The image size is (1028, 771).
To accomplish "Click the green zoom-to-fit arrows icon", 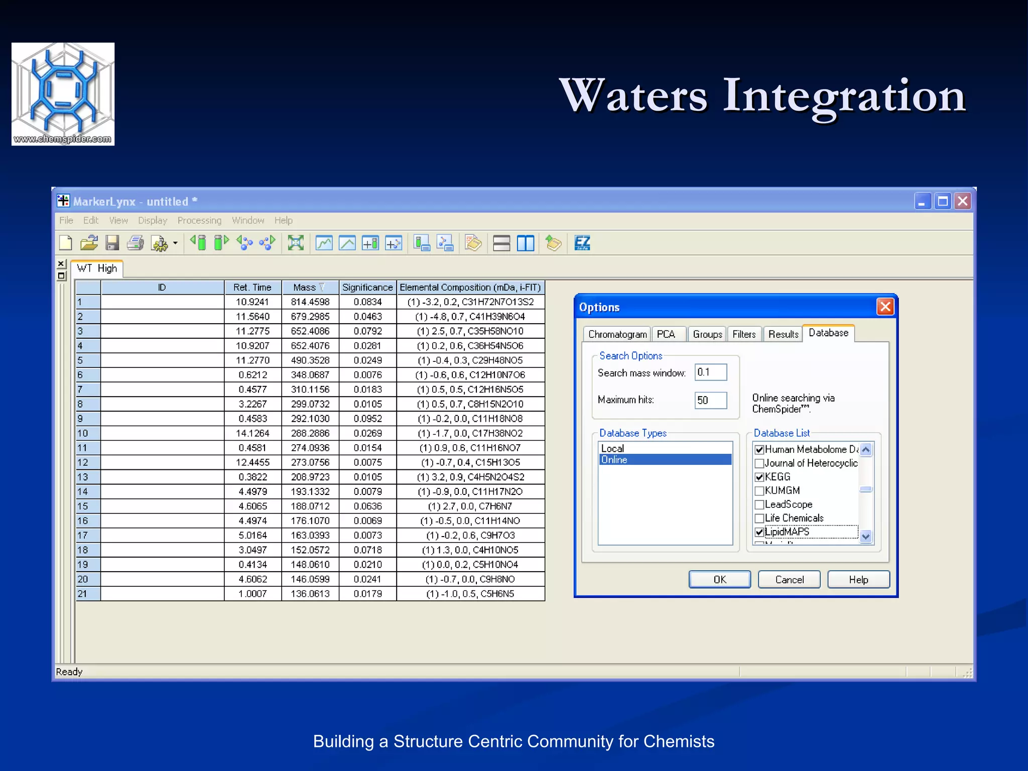I will [296, 243].
